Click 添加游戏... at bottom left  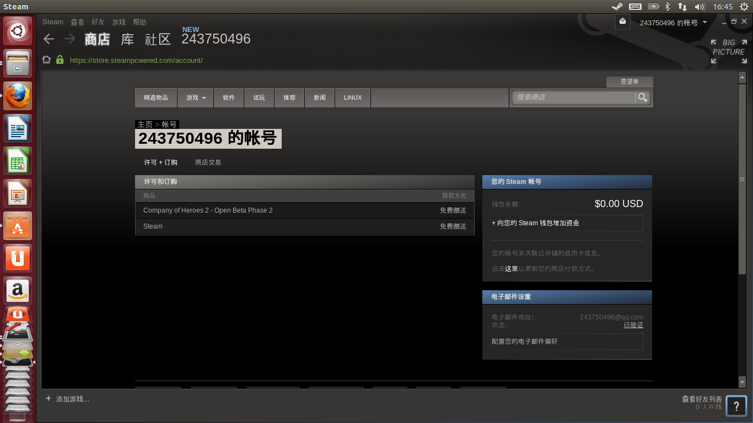(x=73, y=399)
